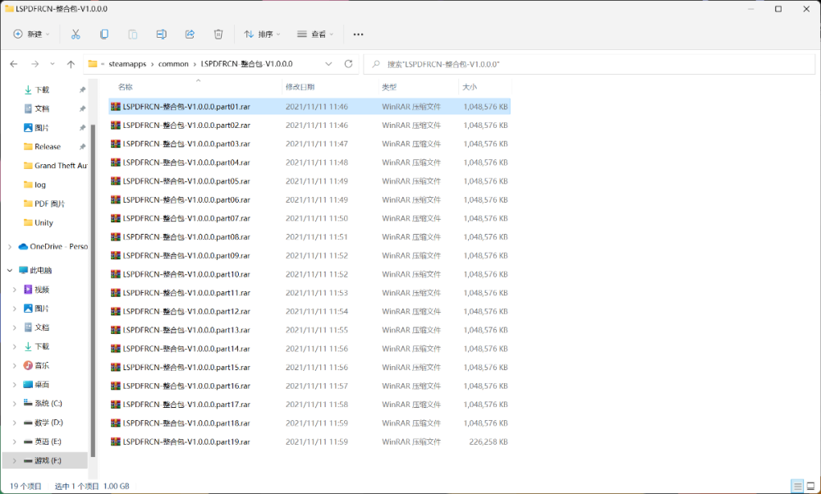Click the Cut scissors icon in toolbar
The image size is (821, 494).
pyautogui.click(x=76, y=34)
